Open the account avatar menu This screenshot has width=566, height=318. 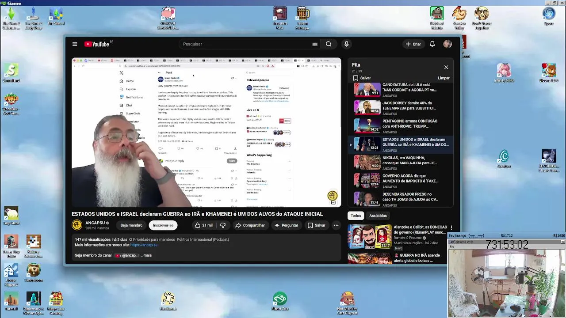447,44
